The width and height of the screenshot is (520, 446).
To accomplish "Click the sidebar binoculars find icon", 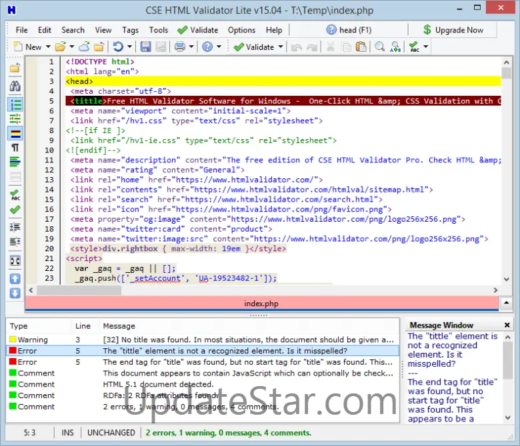I will point(15,86).
